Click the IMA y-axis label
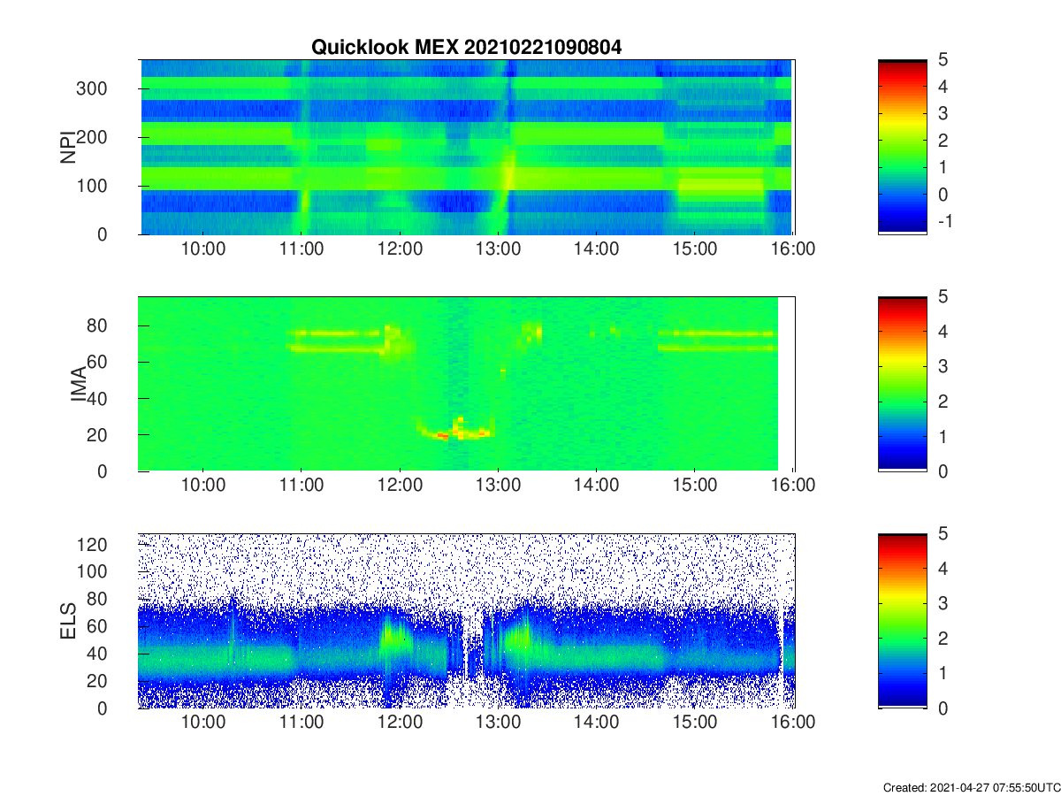This screenshot has width=1061, height=796. 79,384
